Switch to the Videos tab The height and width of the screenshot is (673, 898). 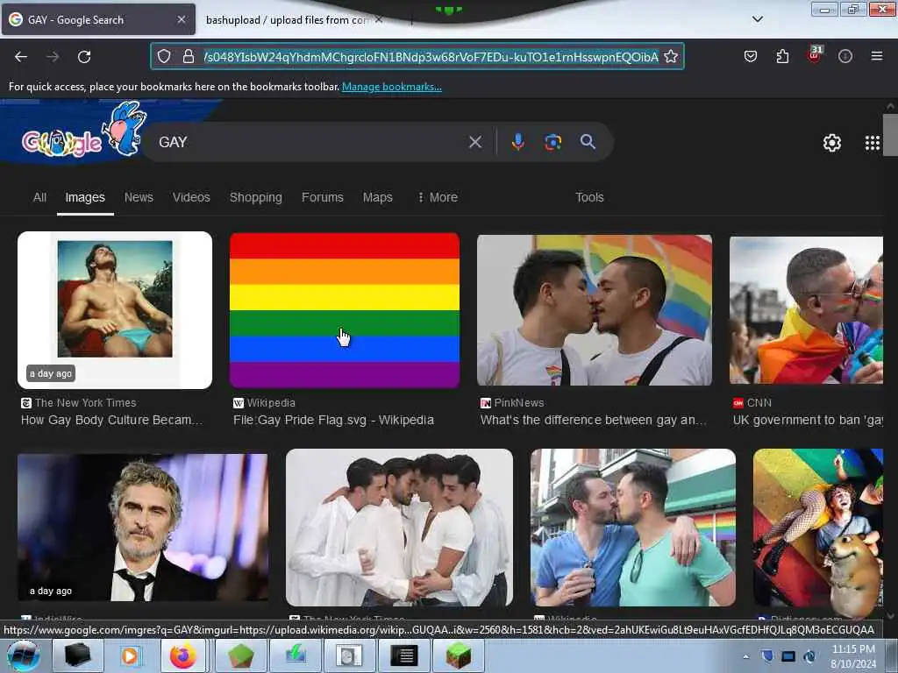coord(191,197)
